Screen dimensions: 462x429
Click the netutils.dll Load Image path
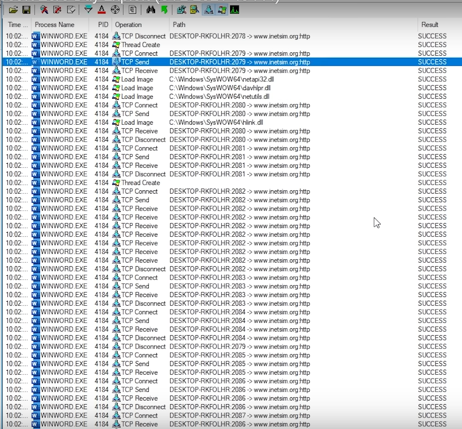click(x=219, y=96)
